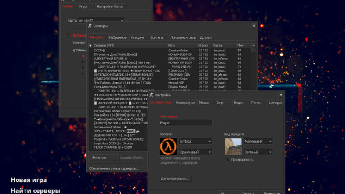Open the Локальная сеть tab

183,37
